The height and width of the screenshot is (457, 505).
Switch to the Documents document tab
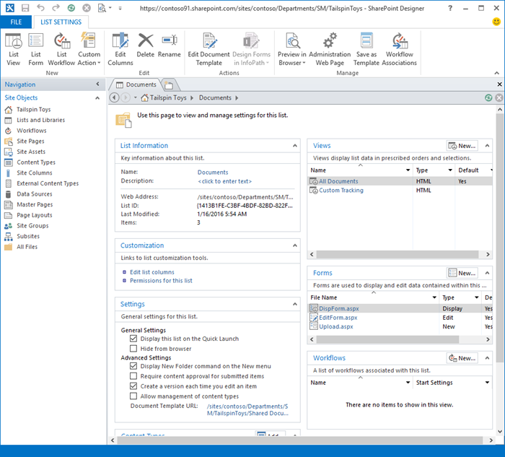tap(136, 84)
